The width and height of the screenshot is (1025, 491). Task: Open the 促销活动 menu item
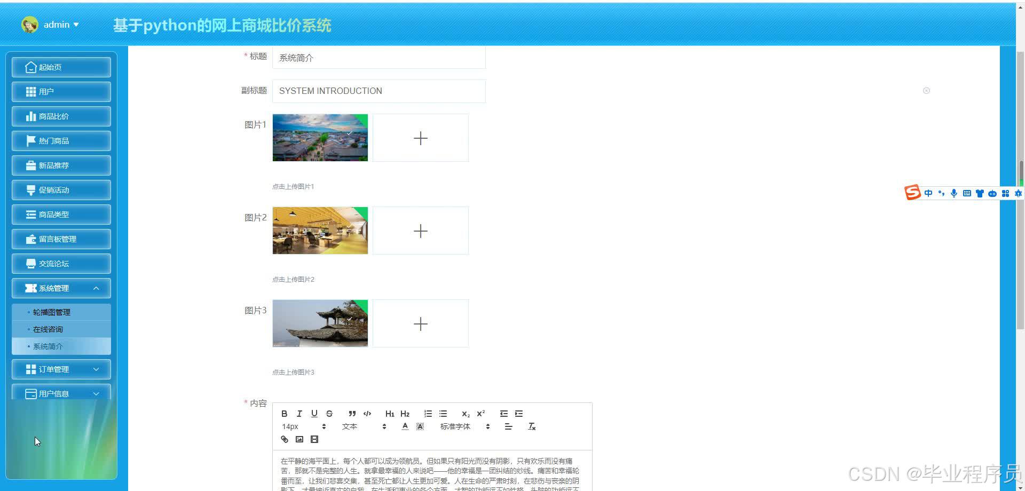tap(61, 190)
